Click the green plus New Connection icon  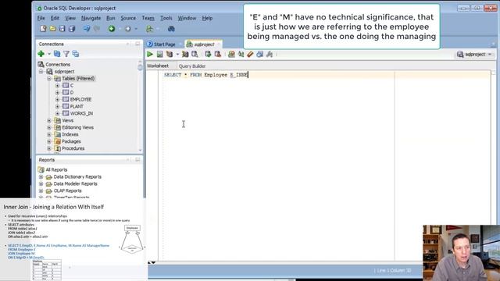click(x=41, y=54)
